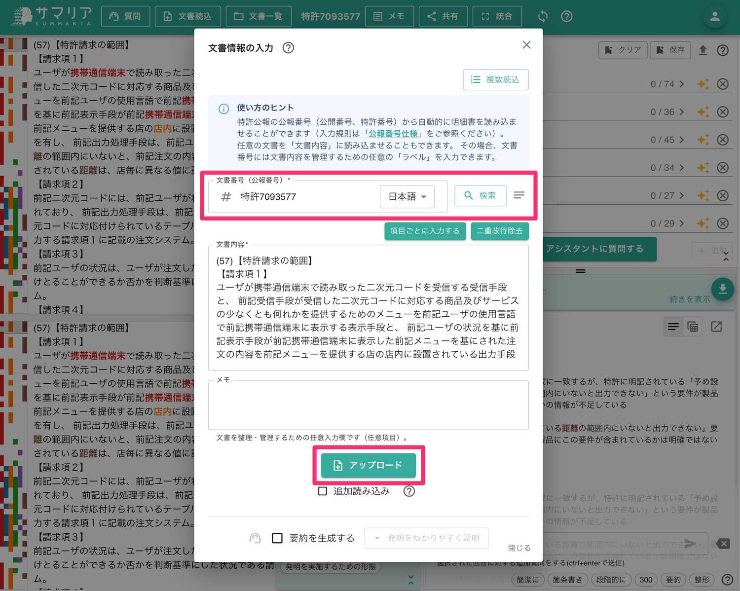
Task: Open the 日本語 language dropdown
Action: (407, 197)
